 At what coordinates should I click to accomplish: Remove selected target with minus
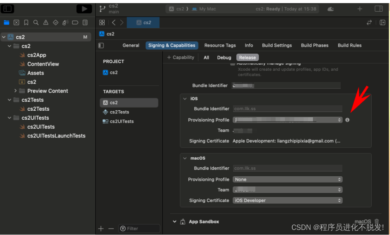click(x=111, y=228)
